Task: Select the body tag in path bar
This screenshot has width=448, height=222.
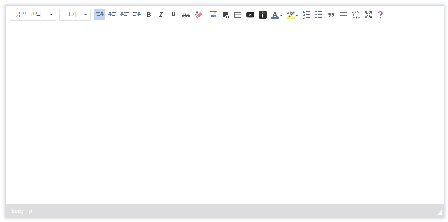Action: 17,211
